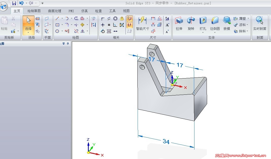Image resolution: width=271 pixels, height=159 pixels.
Task: Switch to the 主页 ribbon tab
Action: pyautogui.click(x=17, y=11)
